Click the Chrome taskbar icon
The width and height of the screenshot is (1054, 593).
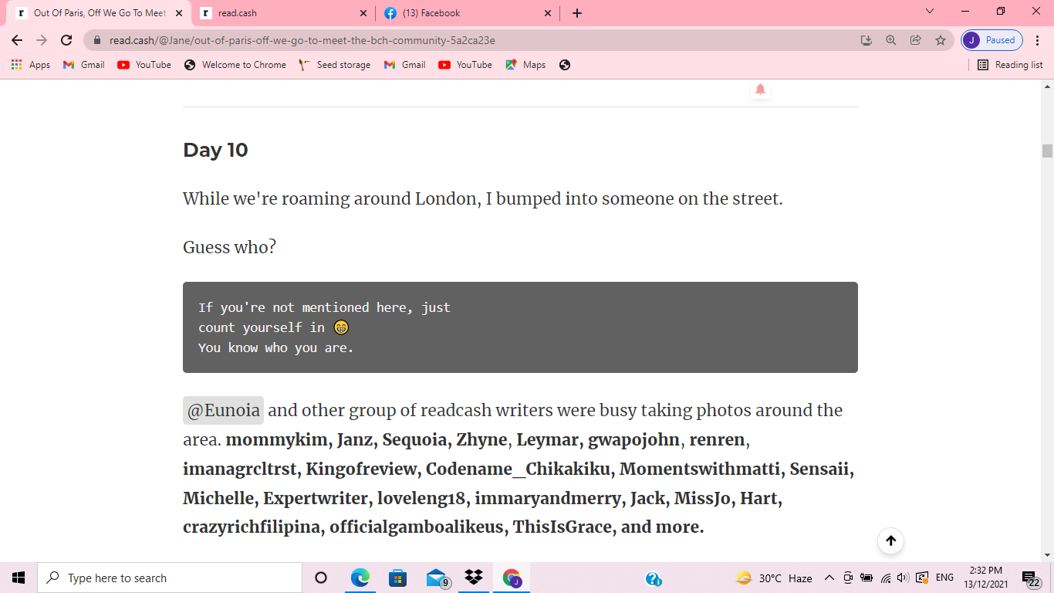click(512, 578)
